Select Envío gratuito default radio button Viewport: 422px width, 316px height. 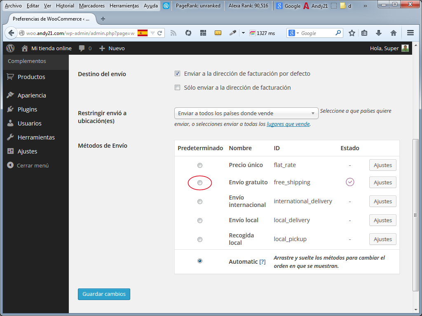pyautogui.click(x=200, y=183)
